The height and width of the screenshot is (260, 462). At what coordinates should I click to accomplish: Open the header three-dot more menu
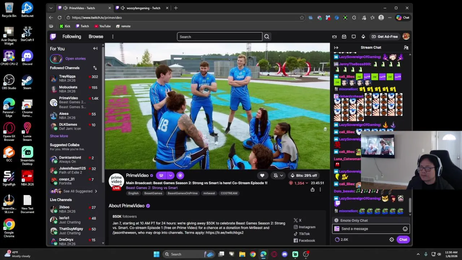coord(113,36)
